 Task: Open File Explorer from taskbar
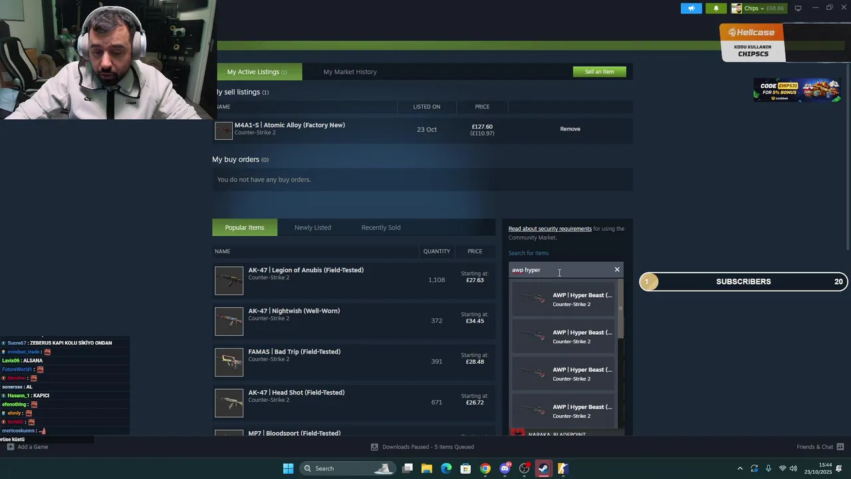point(427,468)
